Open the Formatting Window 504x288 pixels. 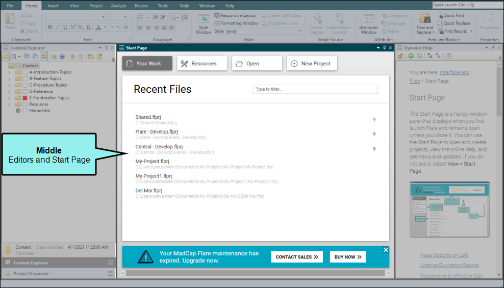coord(236,23)
